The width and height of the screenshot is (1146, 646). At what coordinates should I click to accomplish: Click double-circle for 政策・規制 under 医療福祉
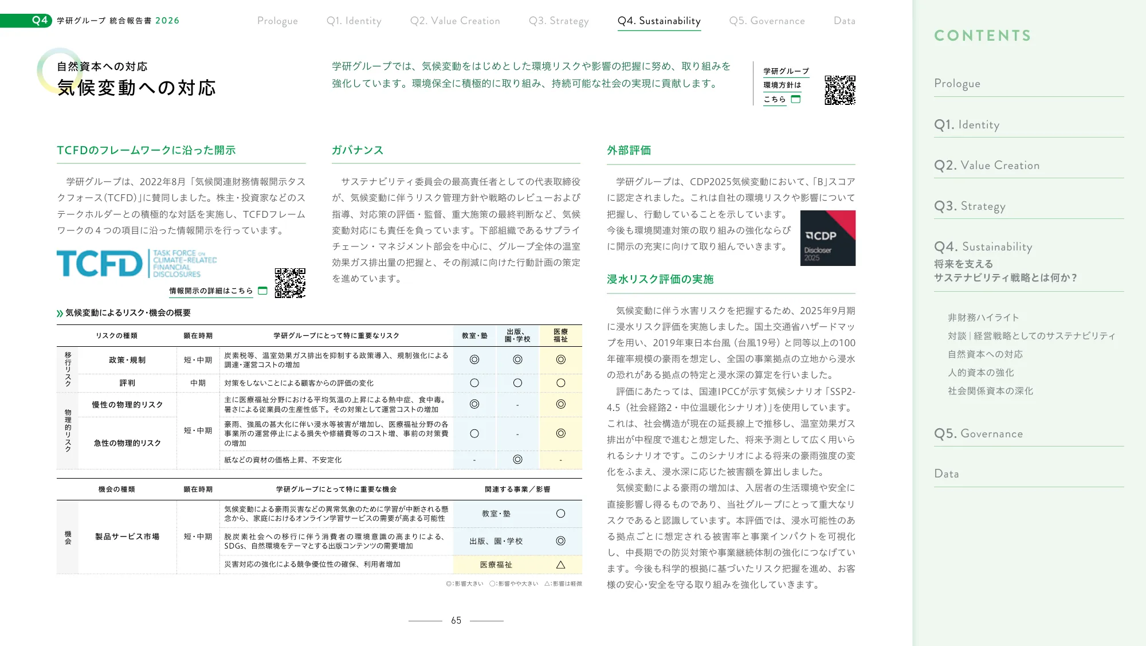(561, 359)
